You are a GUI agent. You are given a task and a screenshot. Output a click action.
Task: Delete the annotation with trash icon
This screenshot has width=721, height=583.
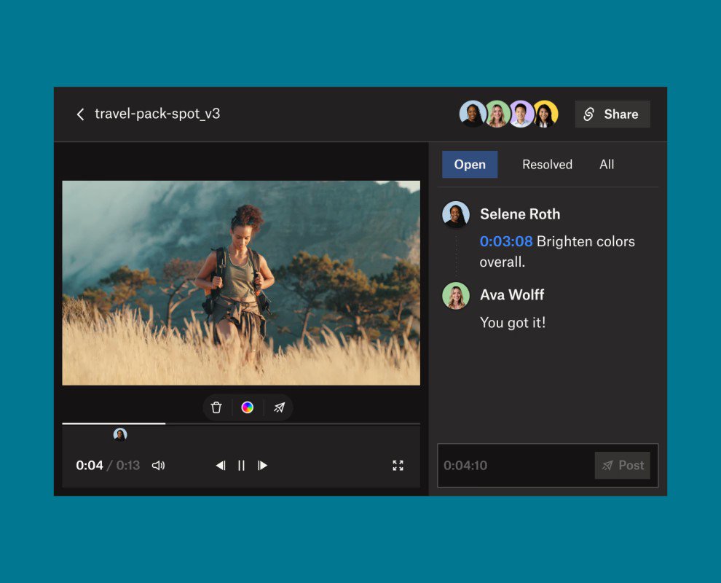[216, 407]
